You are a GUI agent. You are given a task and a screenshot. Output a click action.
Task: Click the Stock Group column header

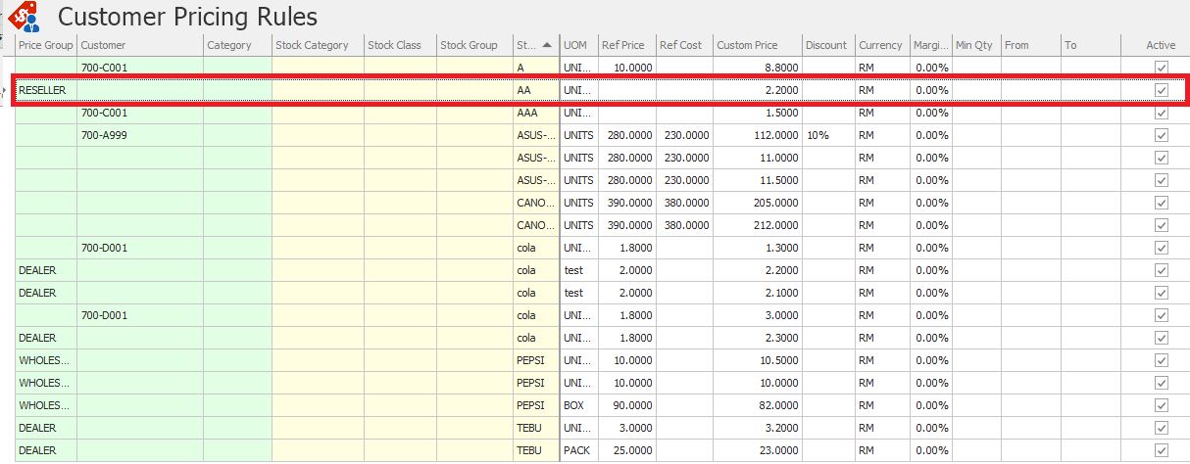pyautogui.click(x=475, y=45)
